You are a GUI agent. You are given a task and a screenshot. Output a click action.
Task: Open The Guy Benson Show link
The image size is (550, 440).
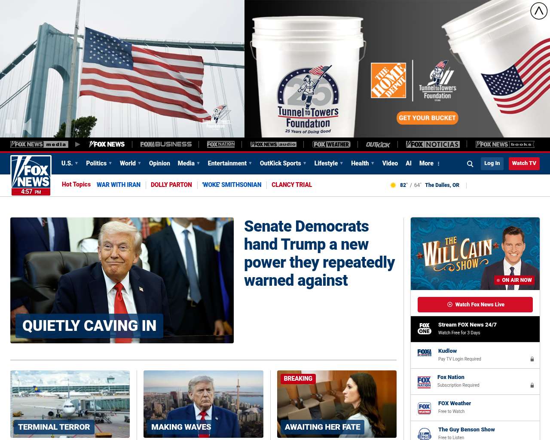click(x=467, y=430)
